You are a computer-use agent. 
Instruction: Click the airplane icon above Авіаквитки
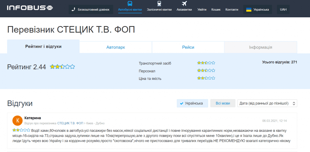pos(184,4)
